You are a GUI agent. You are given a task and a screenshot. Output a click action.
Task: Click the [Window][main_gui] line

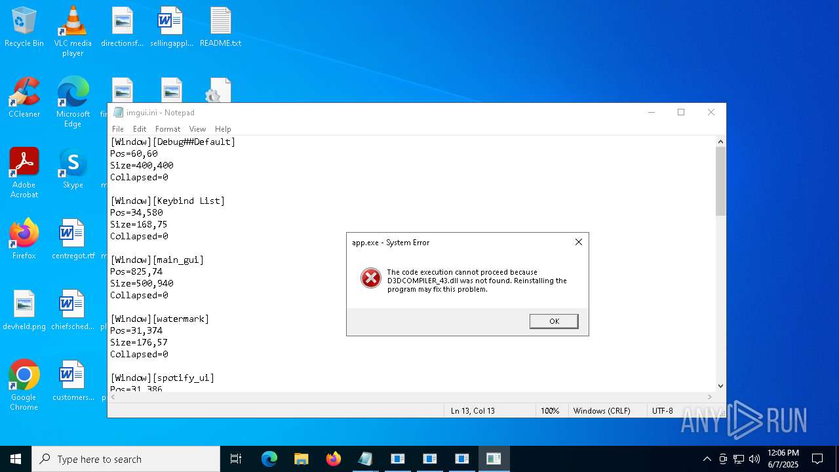pos(157,260)
